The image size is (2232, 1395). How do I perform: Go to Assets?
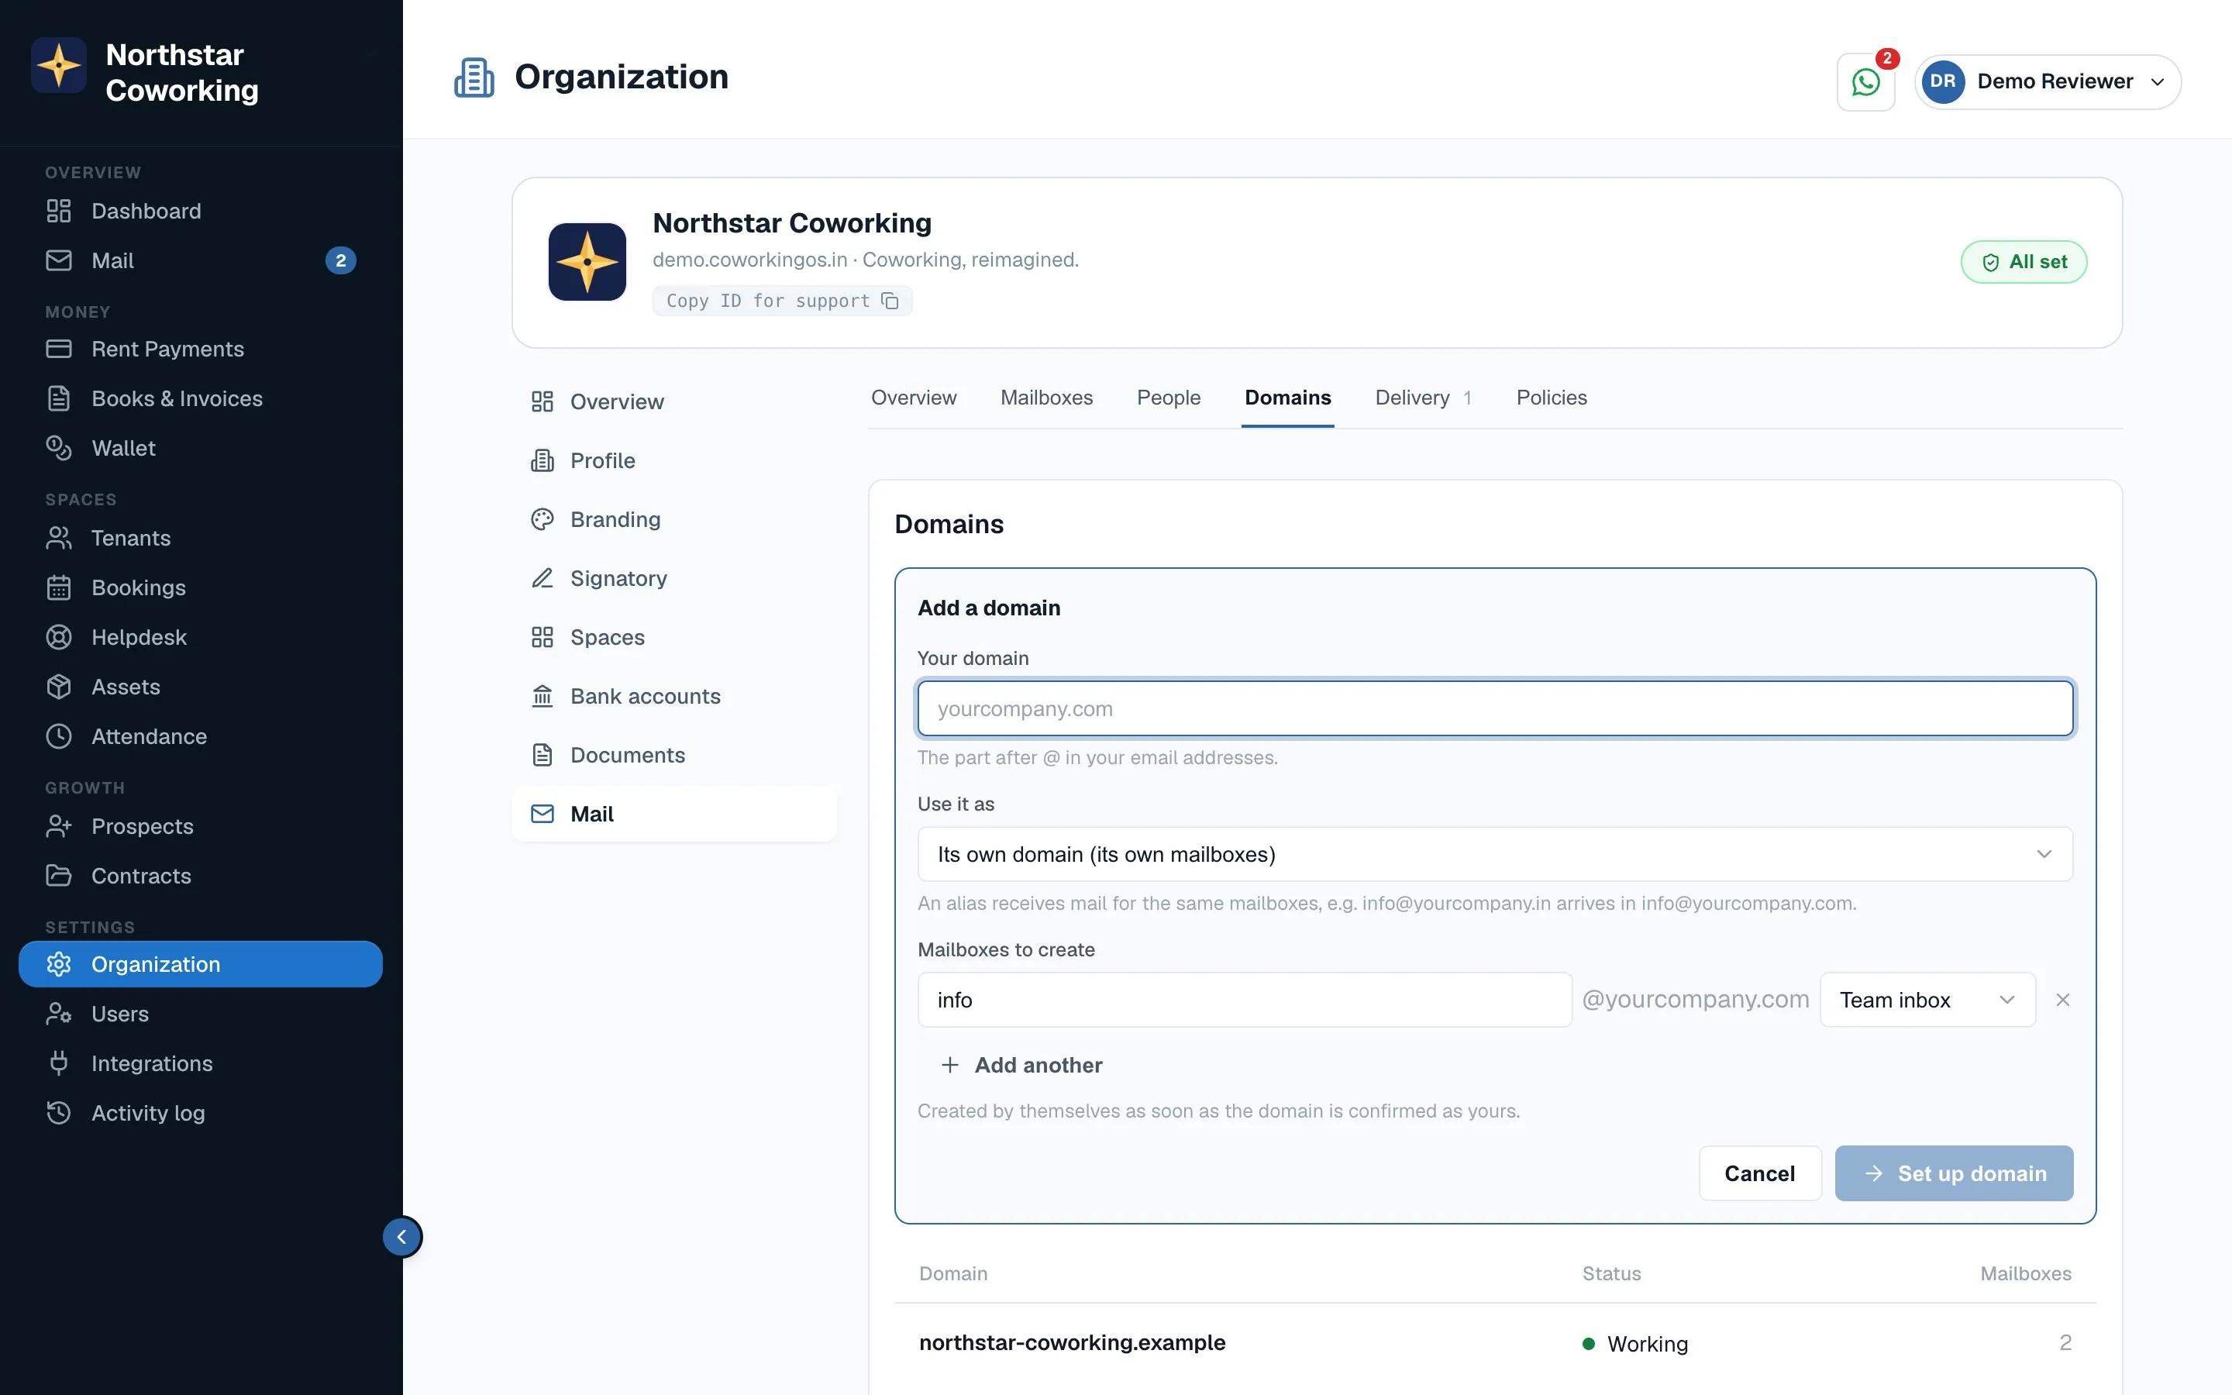tap(200, 687)
